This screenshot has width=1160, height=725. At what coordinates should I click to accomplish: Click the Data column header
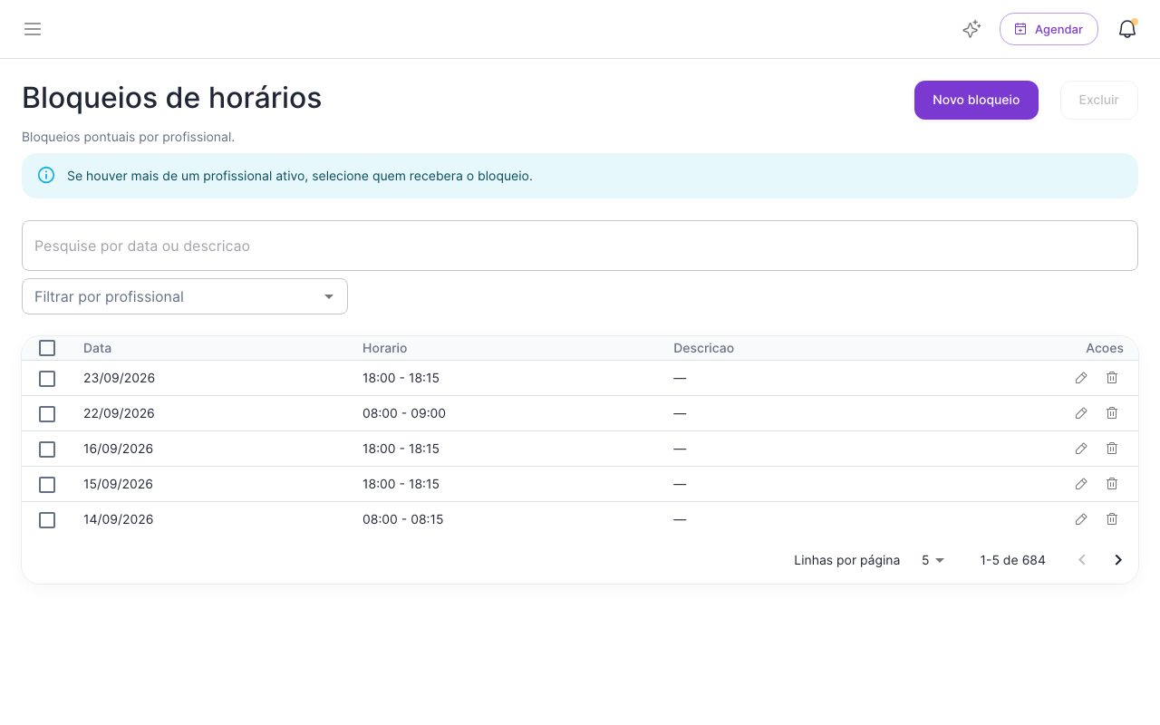click(x=98, y=348)
